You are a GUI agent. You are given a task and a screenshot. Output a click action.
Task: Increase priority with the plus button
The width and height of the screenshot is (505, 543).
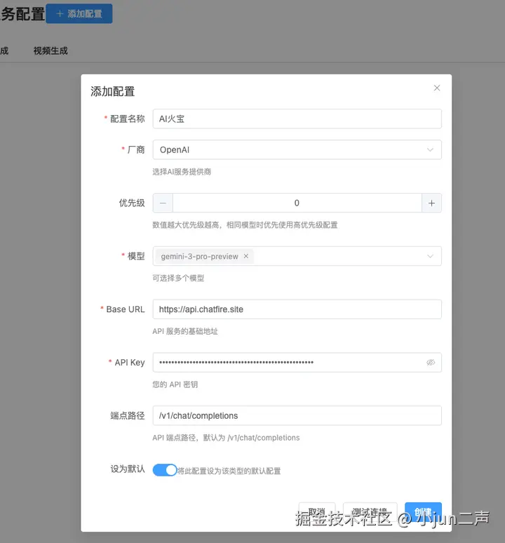[431, 203]
